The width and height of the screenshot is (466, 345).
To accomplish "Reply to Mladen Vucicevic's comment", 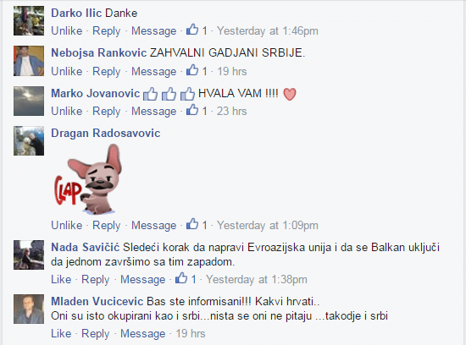I will (96, 334).
